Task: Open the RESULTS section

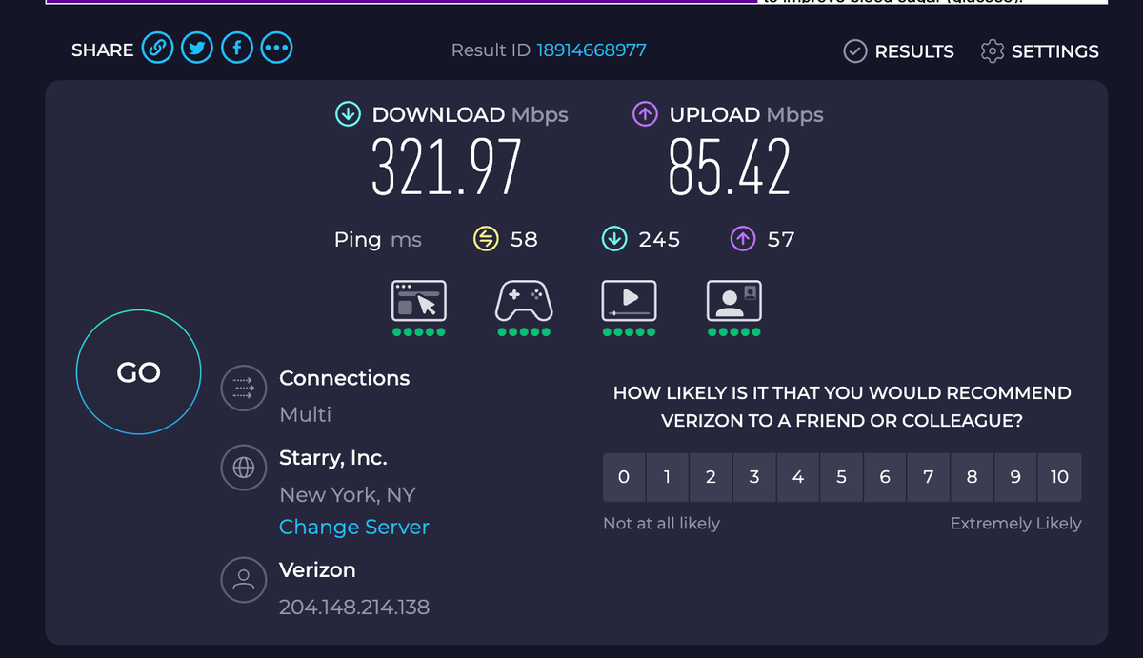Action: click(x=898, y=50)
